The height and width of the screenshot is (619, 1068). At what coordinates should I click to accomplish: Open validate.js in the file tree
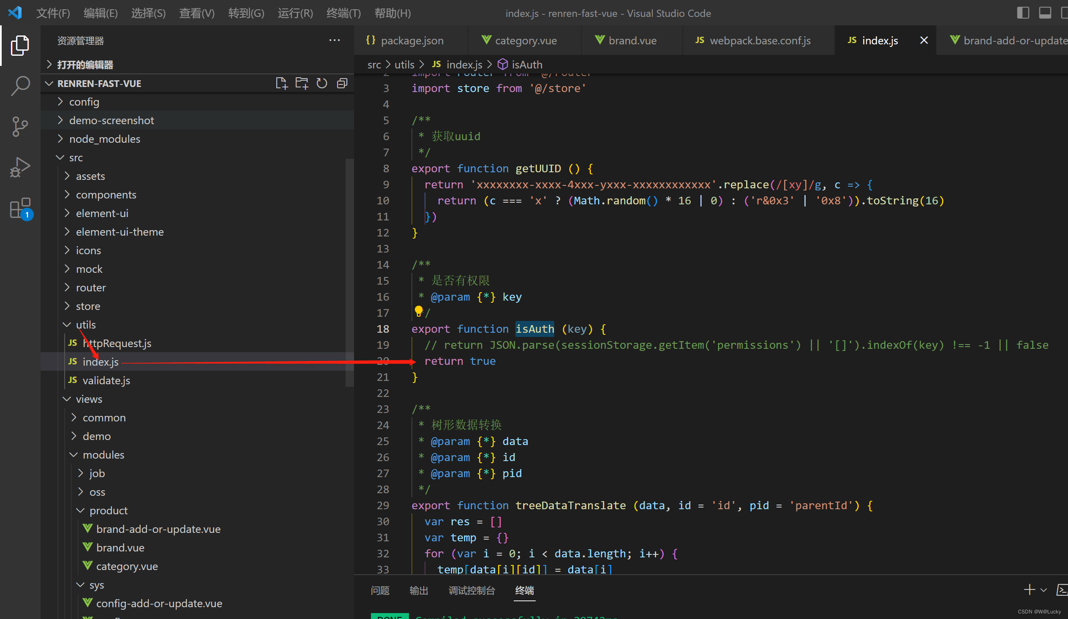pos(106,380)
